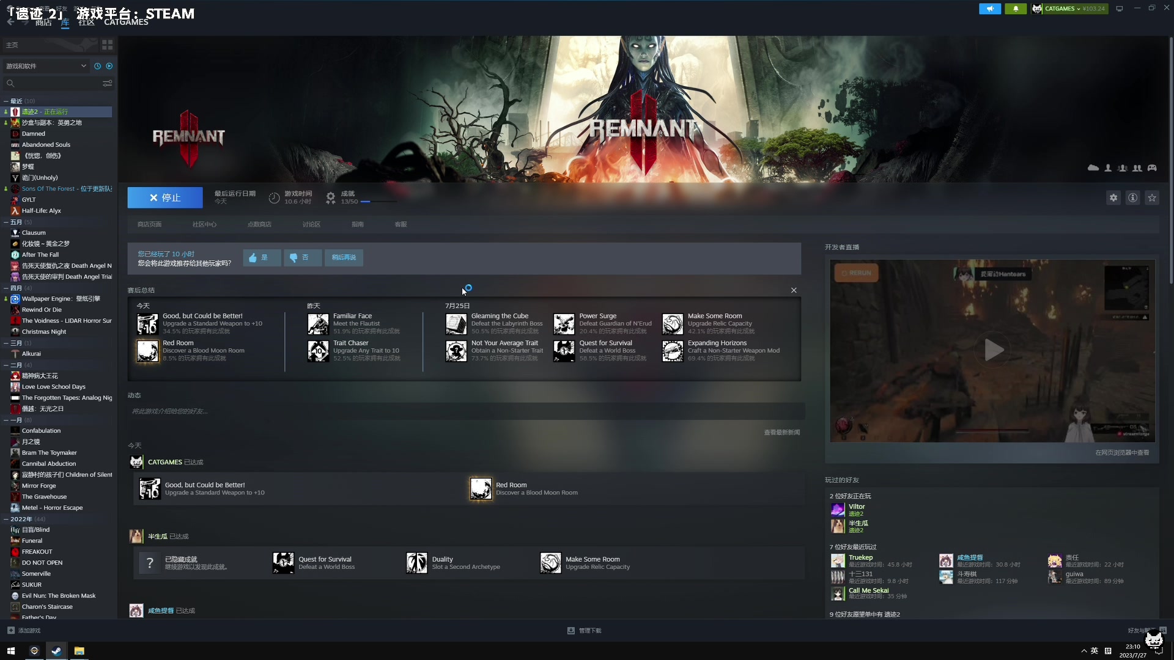Play the developer broadcast video

point(993,350)
